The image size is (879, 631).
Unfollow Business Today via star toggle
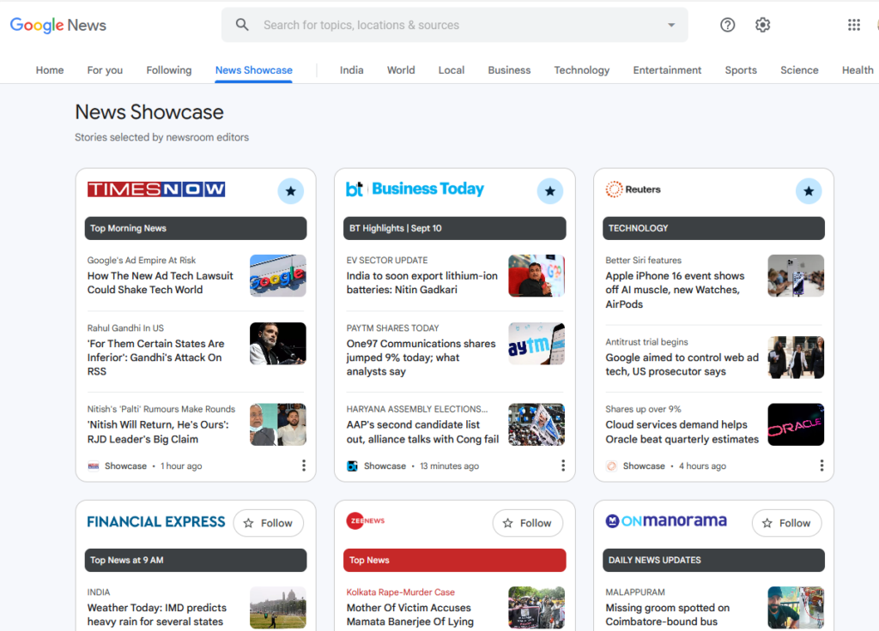[550, 191]
